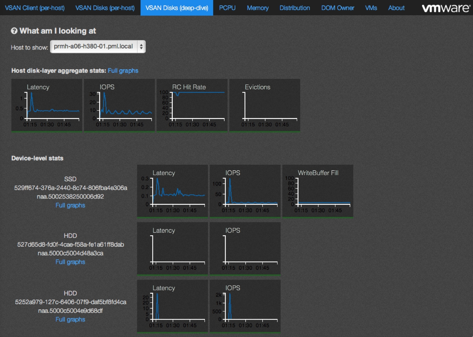Open Full graphs for the SSD device
The width and height of the screenshot is (473, 337).
tap(70, 205)
